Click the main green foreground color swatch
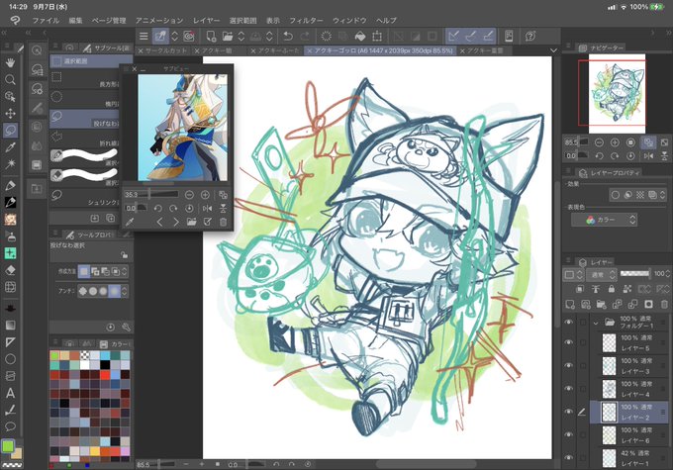The width and height of the screenshot is (673, 470). 8,447
